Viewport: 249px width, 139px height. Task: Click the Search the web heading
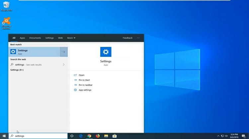coord(18,59)
